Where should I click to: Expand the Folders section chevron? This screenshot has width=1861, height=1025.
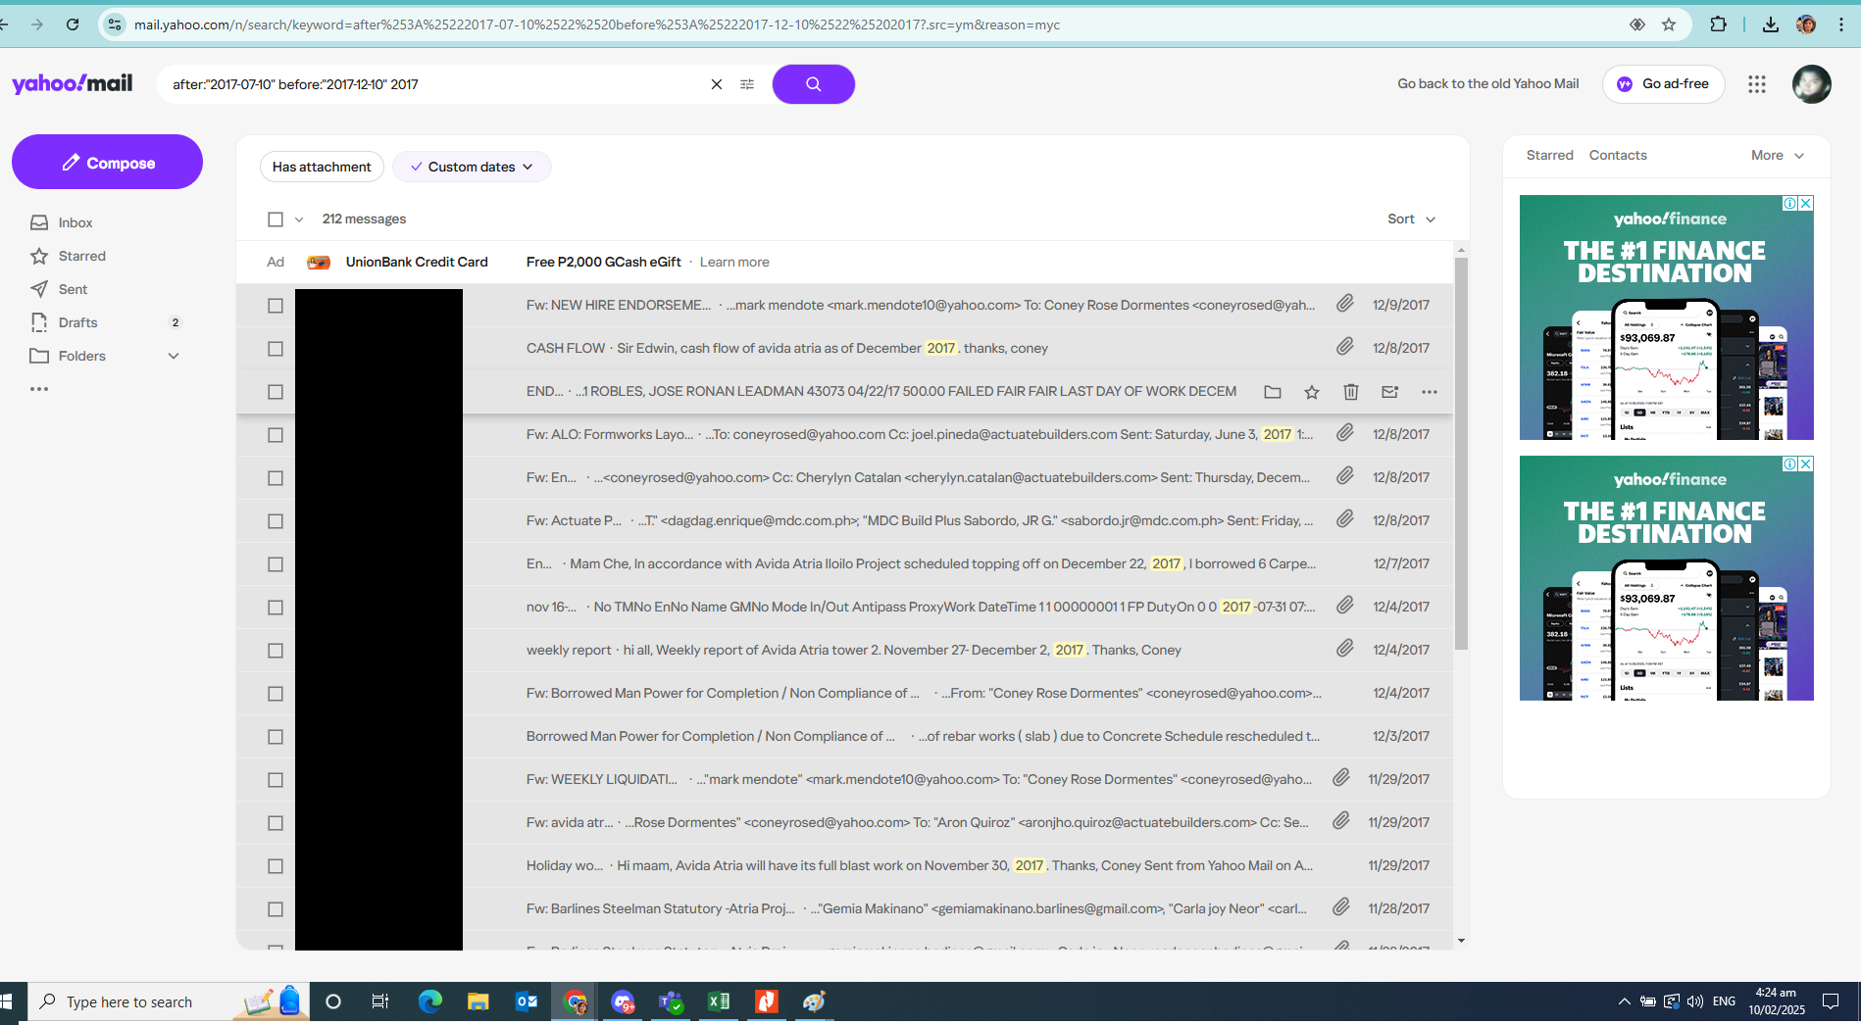[x=174, y=356]
